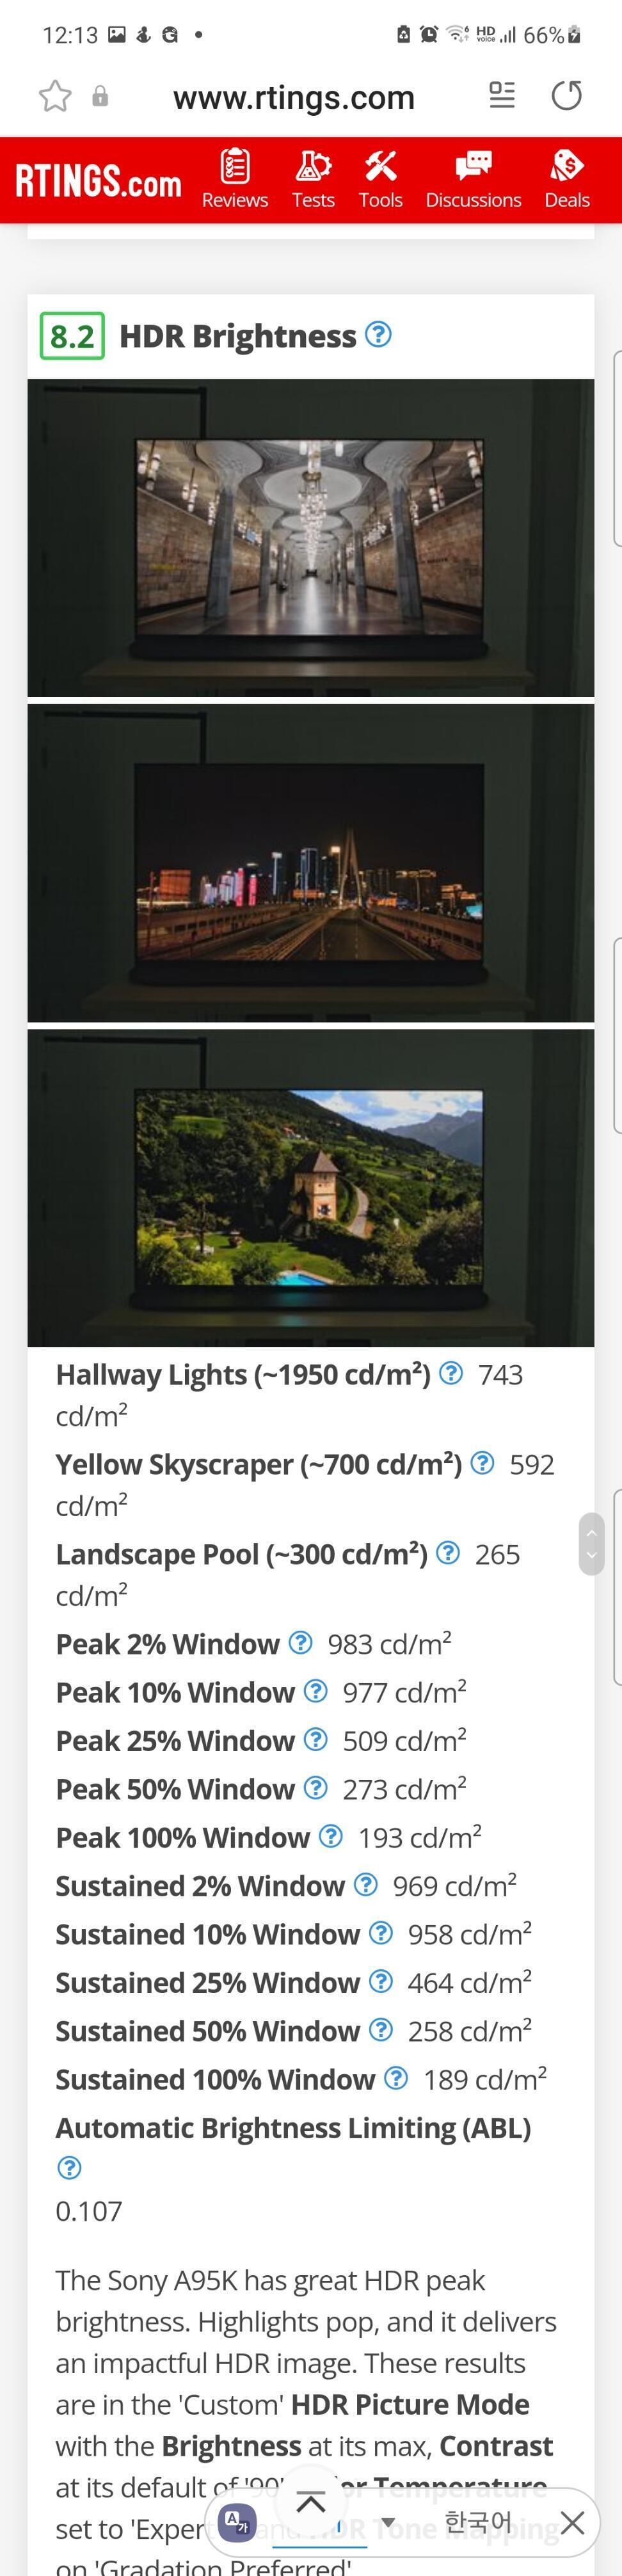The image size is (622, 2576).
Task: Expand translation language dropdown arrow
Action: (x=388, y=2522)
